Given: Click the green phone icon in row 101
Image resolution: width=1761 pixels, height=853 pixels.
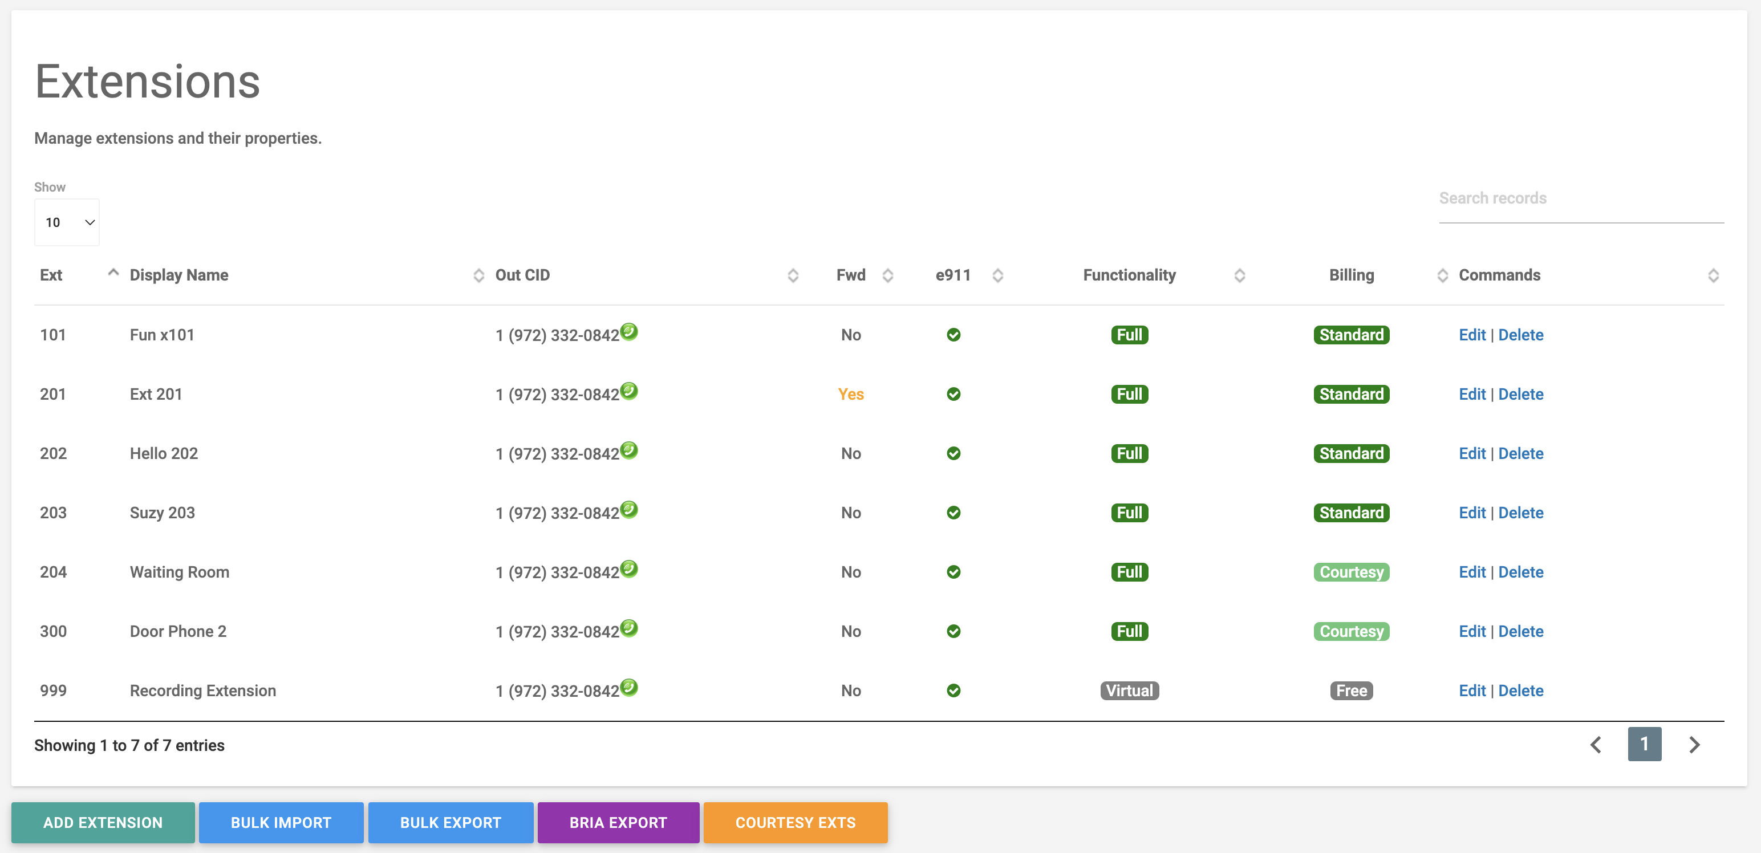Looking at the screenshot, I should 629,331.
